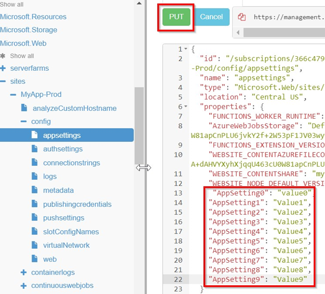Open publishingcredentials in the tree
325x294 pixels.
77,204
